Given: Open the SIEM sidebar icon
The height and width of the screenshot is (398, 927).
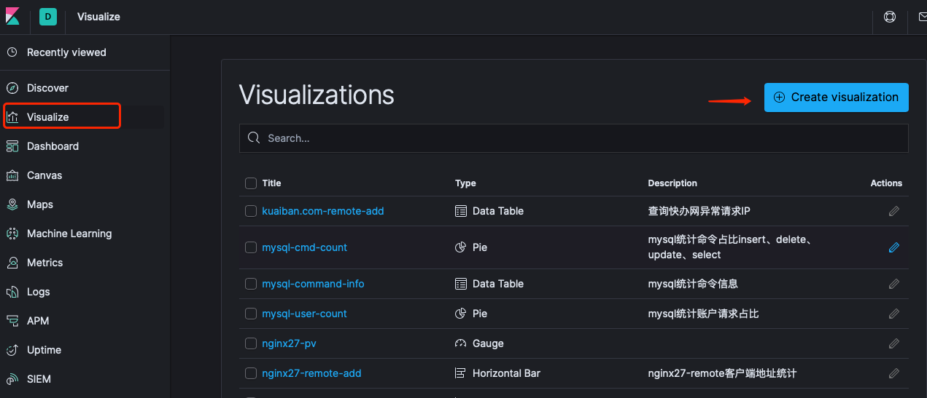Looking at the screenshot, I should coord(12,379).
